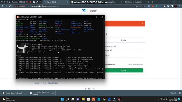Open the green extension icon
This screenshot has height=102, width=182.
click(157, 6)
